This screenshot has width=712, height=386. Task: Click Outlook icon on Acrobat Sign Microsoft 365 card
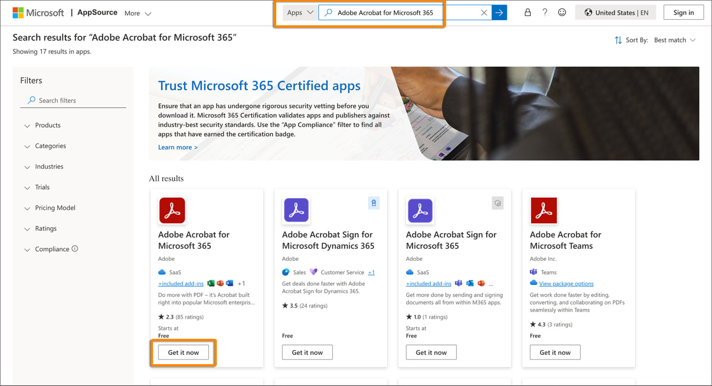(x=470, y=283)
